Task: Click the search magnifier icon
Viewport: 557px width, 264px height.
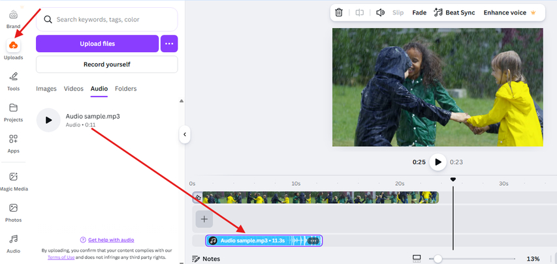Action: pyautogui.click(x=48, y=20)
